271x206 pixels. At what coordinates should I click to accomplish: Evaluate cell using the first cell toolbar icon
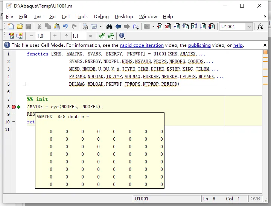pos(11,36)
